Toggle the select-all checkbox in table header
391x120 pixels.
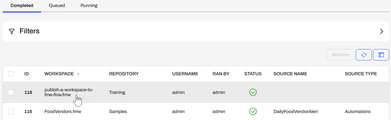pos(11,74)
